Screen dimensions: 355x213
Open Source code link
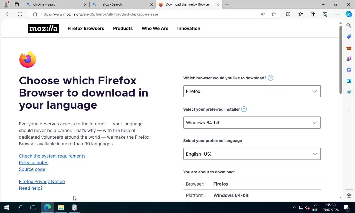(x=32, y=169)
